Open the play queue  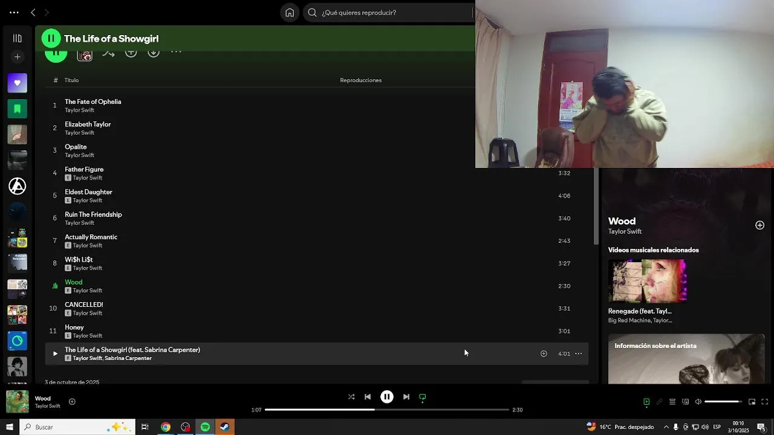tap(672, 402)
